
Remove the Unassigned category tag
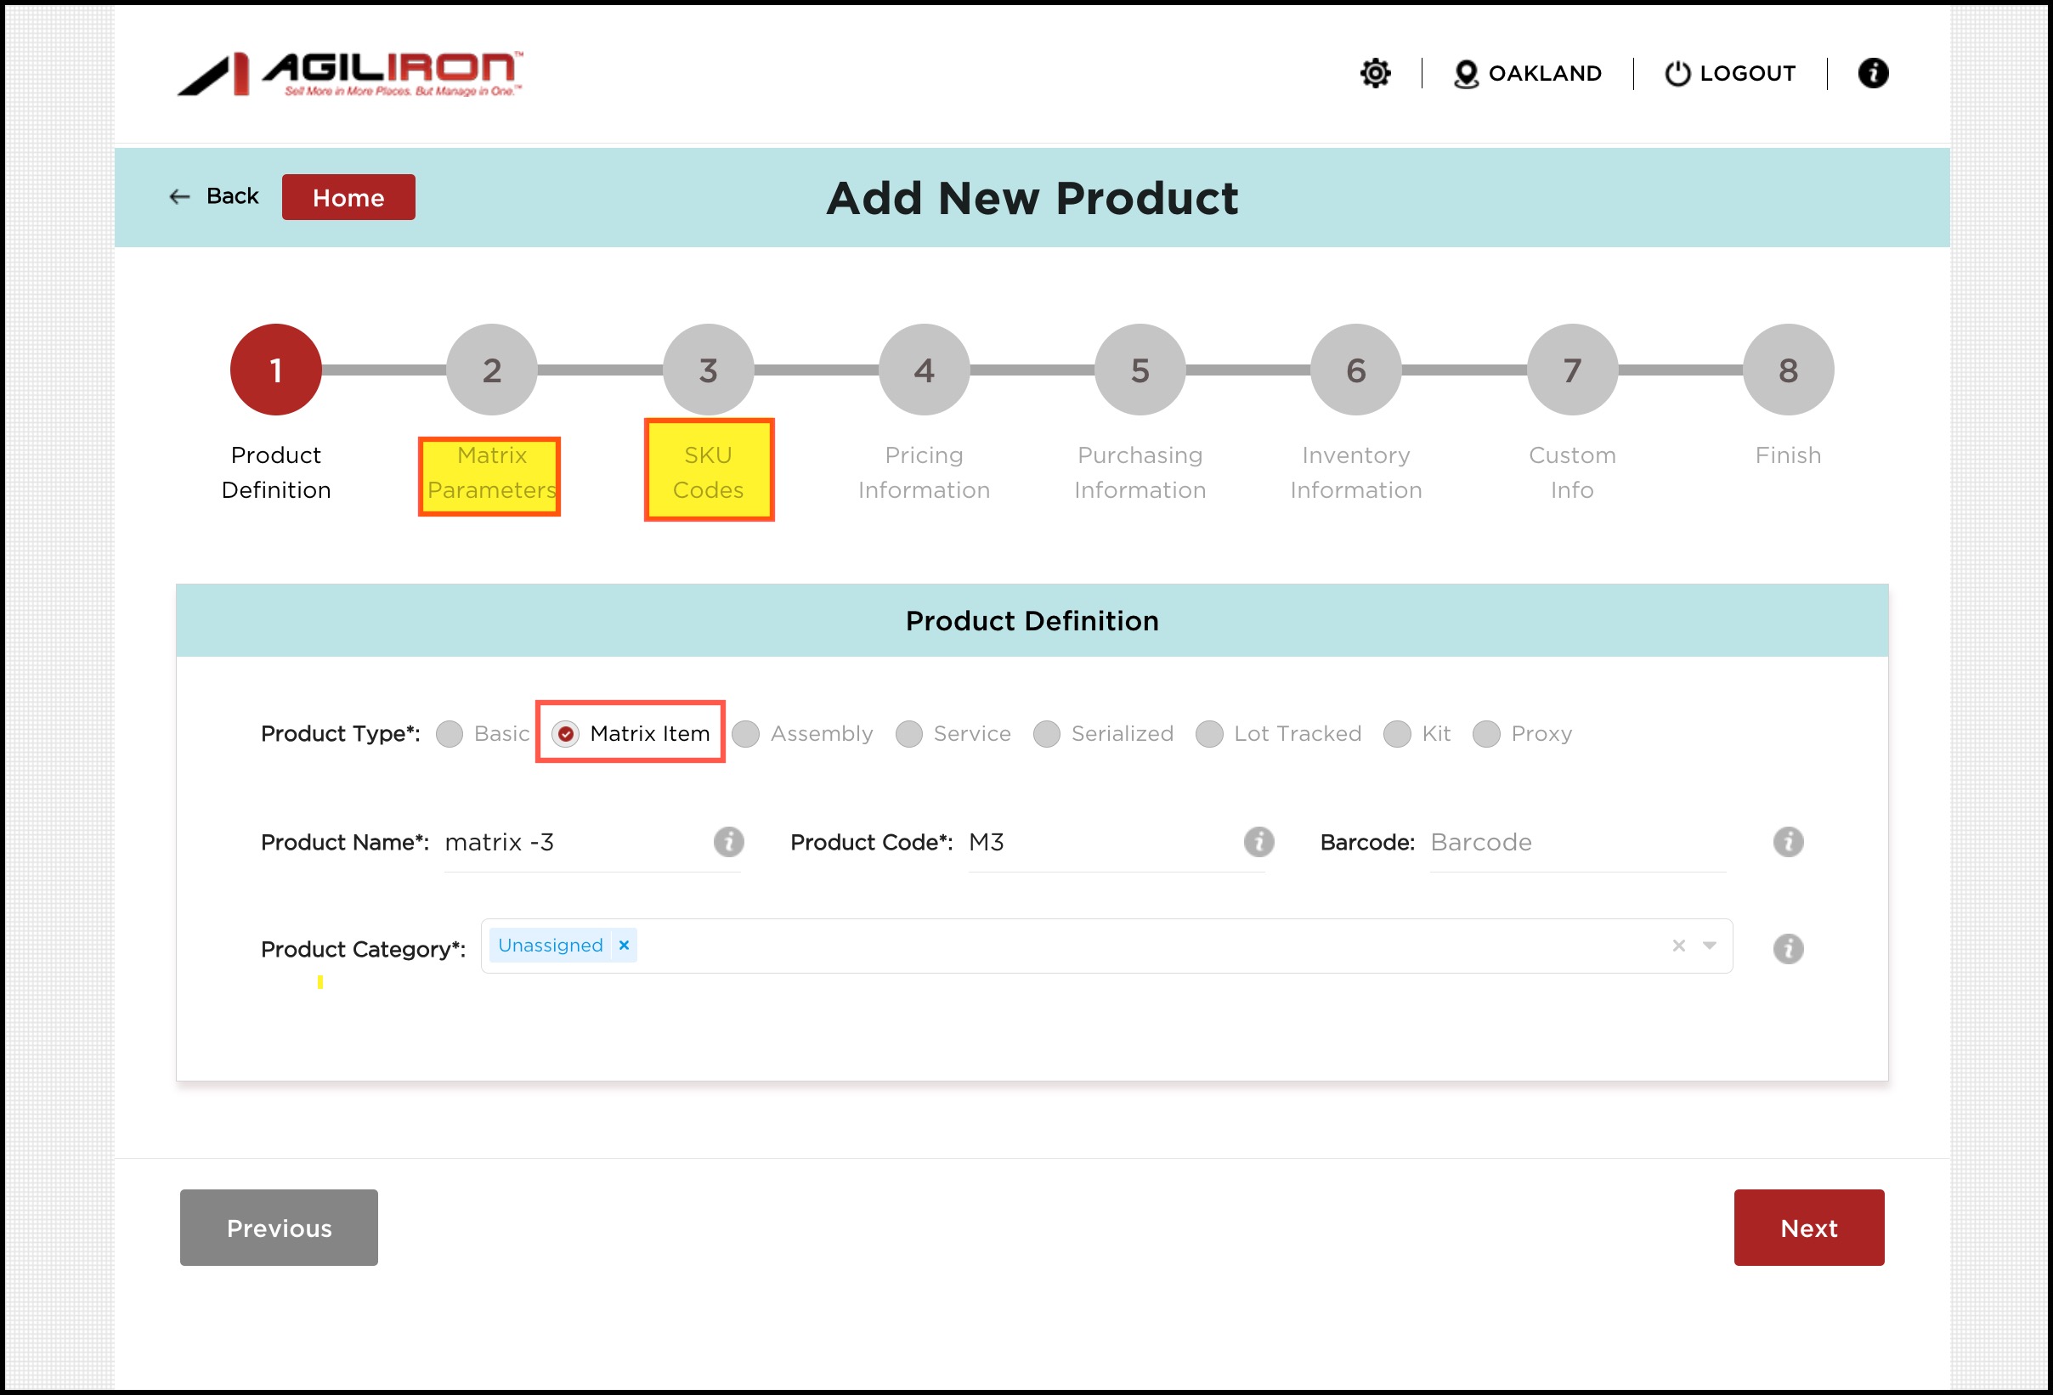624,946
